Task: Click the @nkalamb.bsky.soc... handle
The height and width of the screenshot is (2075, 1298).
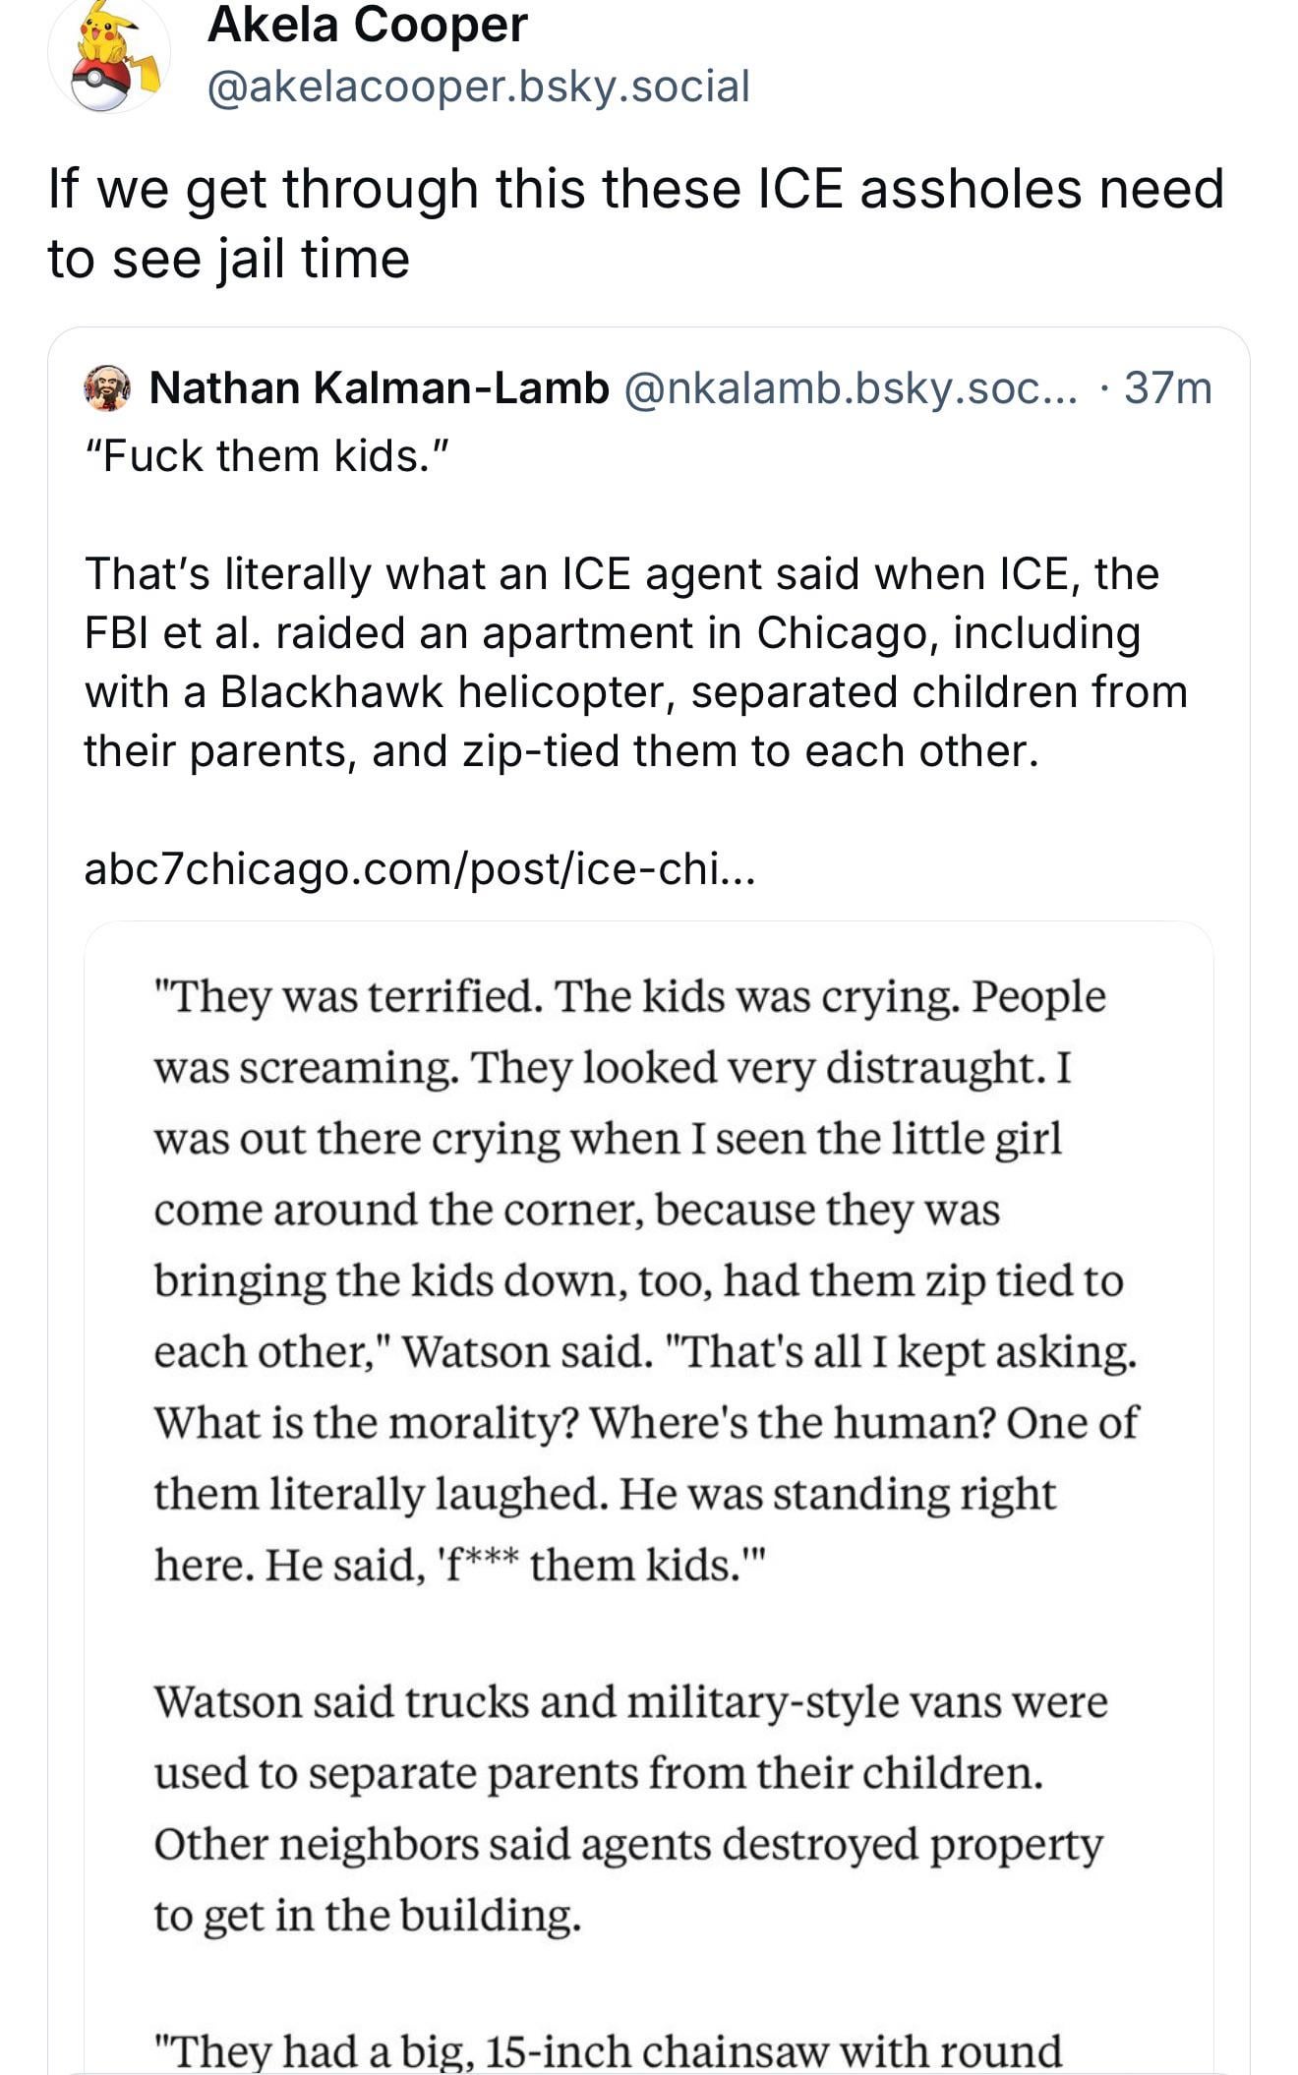Action: [x=851, y=388]
